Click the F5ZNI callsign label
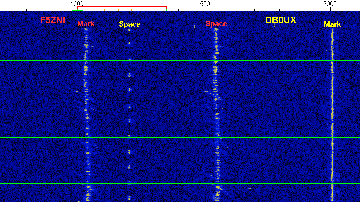Screen dimensions: 360x202 pos(53,20)
